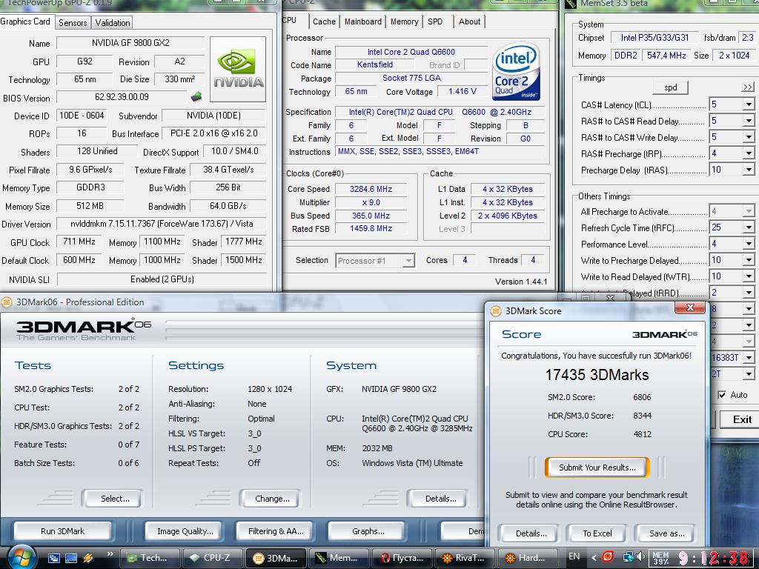Open Write to Precharge Delayed dropdown

[749, 260]
